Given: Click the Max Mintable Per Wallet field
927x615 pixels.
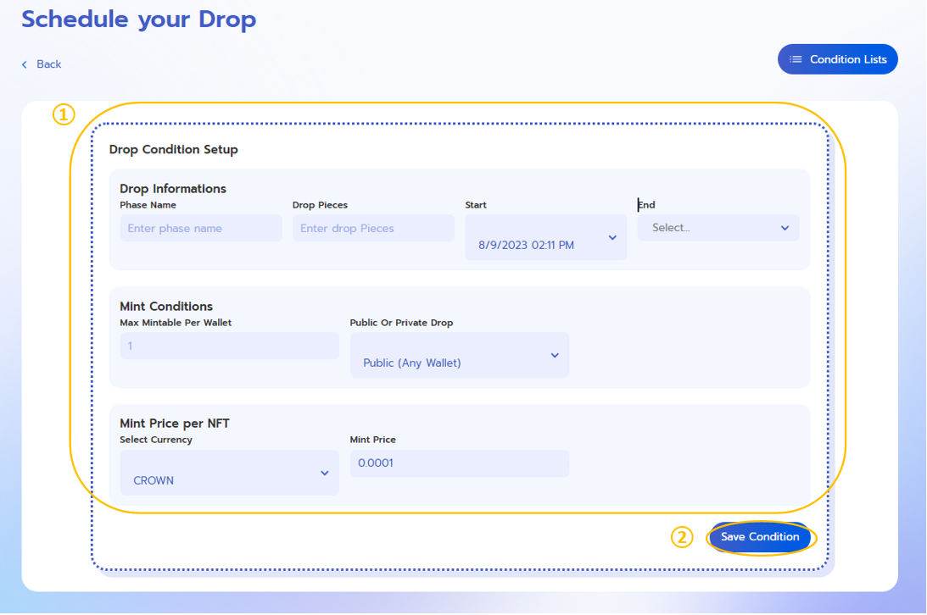Looking at the screenshot, I should point(229,346).
